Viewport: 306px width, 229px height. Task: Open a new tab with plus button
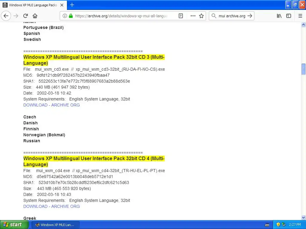point(72,5)
